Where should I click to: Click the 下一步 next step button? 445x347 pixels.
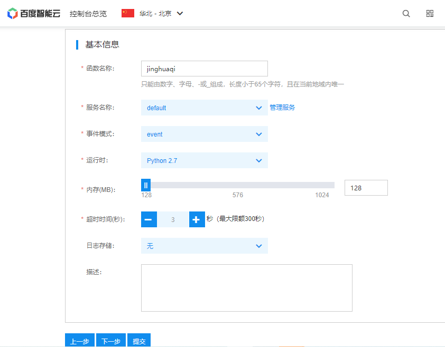click(111, 340)
